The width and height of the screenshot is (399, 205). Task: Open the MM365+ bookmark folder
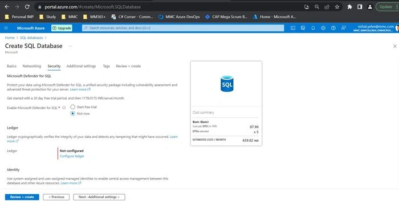94,17
